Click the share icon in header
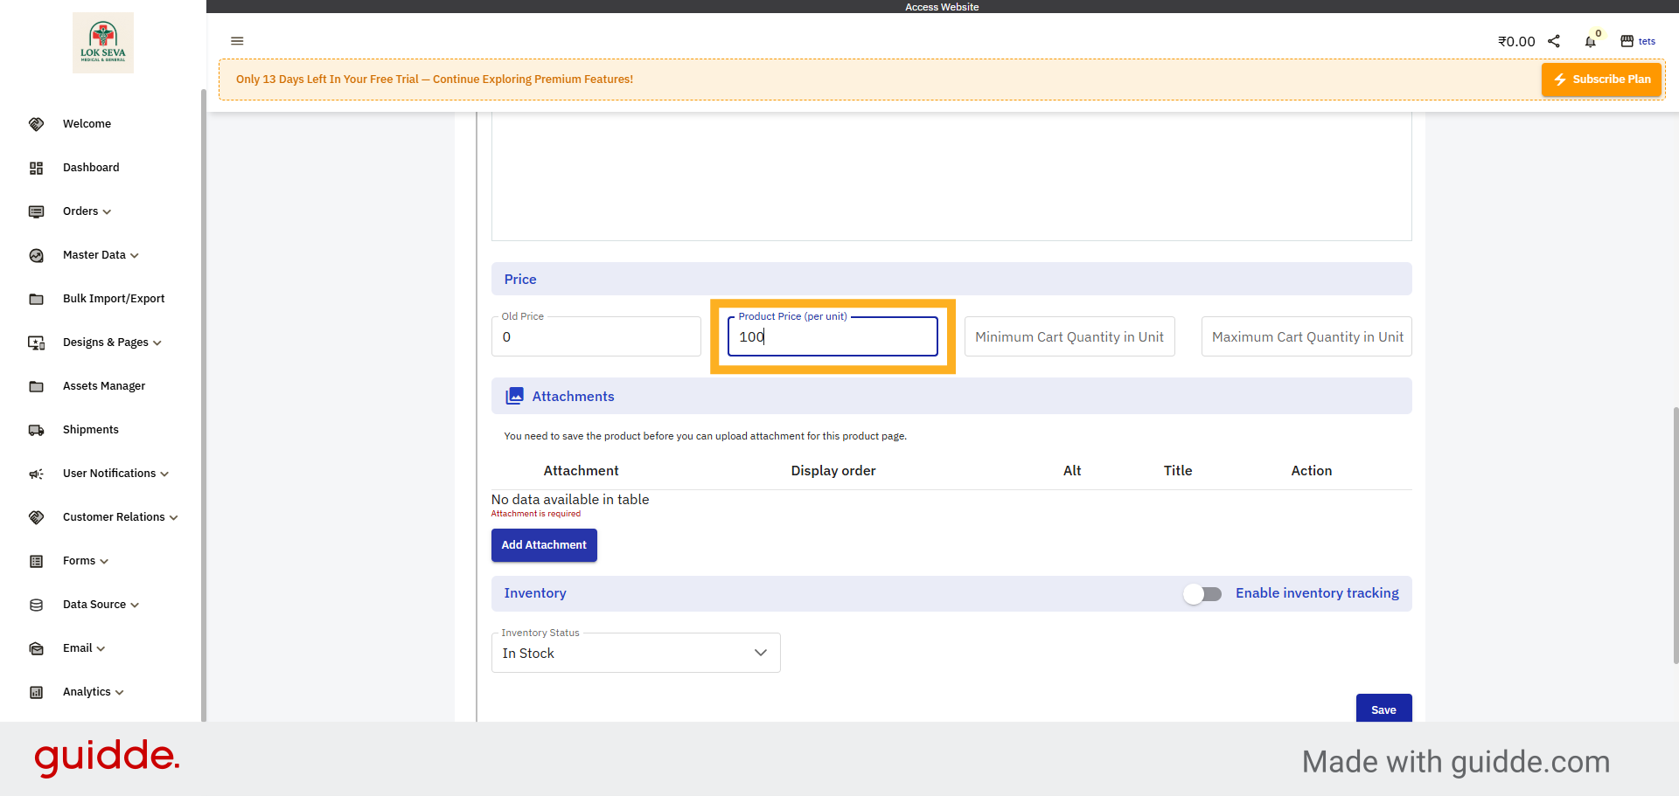The height and width of the screenshot is (796, 1679). (1554, 41)
